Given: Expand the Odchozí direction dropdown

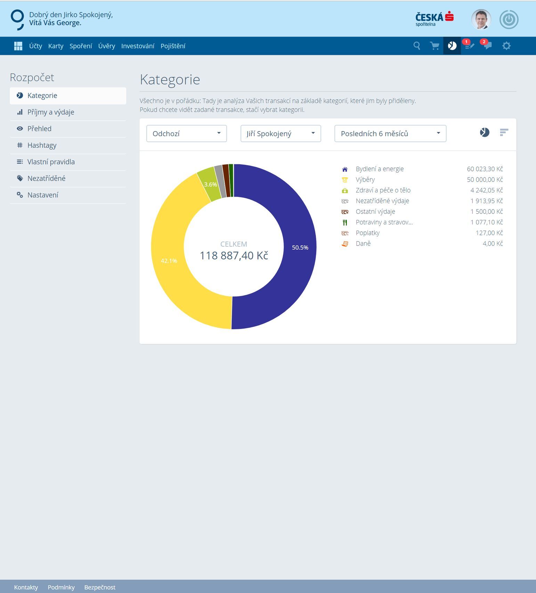Looking at the screenshot, I should tap(187, 134).
